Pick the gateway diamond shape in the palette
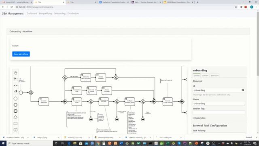This screenshot has width=259, height=146. (x=15, y=117)
